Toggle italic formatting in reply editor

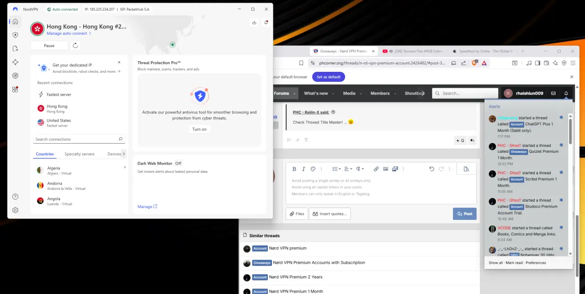pos(303,169)
